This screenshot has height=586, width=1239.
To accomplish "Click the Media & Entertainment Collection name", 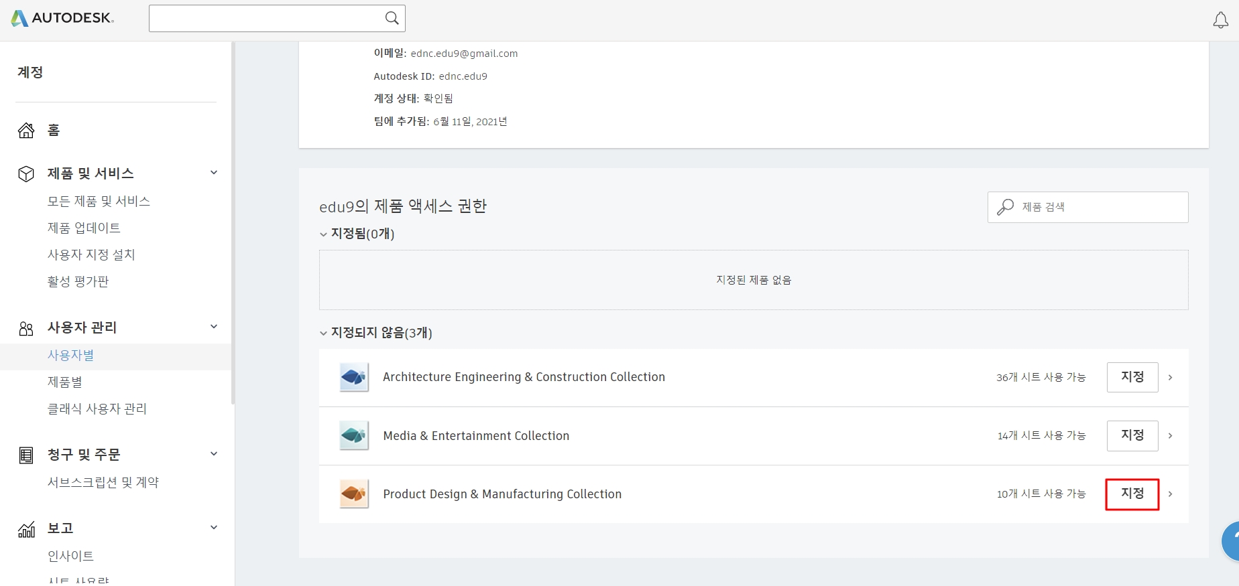I will 476,436.
